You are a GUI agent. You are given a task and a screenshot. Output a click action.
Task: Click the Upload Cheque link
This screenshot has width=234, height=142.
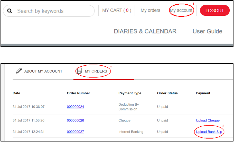pyautogui.click(x=208, y=120)
